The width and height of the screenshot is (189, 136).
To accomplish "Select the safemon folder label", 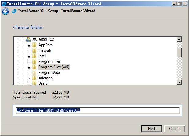I will pos(46,78).
